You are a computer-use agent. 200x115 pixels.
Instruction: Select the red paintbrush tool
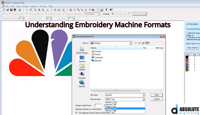[78, 10]
